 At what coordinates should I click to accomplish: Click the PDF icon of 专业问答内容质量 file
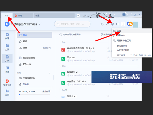(63, 50)
